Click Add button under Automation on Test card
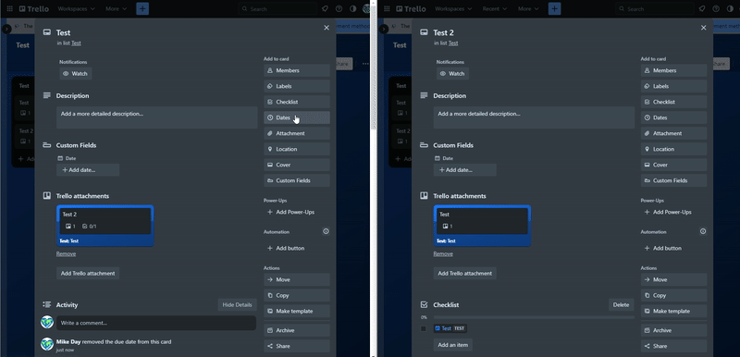The height and width of the screenshot is (357, 740). pos(297,248)
